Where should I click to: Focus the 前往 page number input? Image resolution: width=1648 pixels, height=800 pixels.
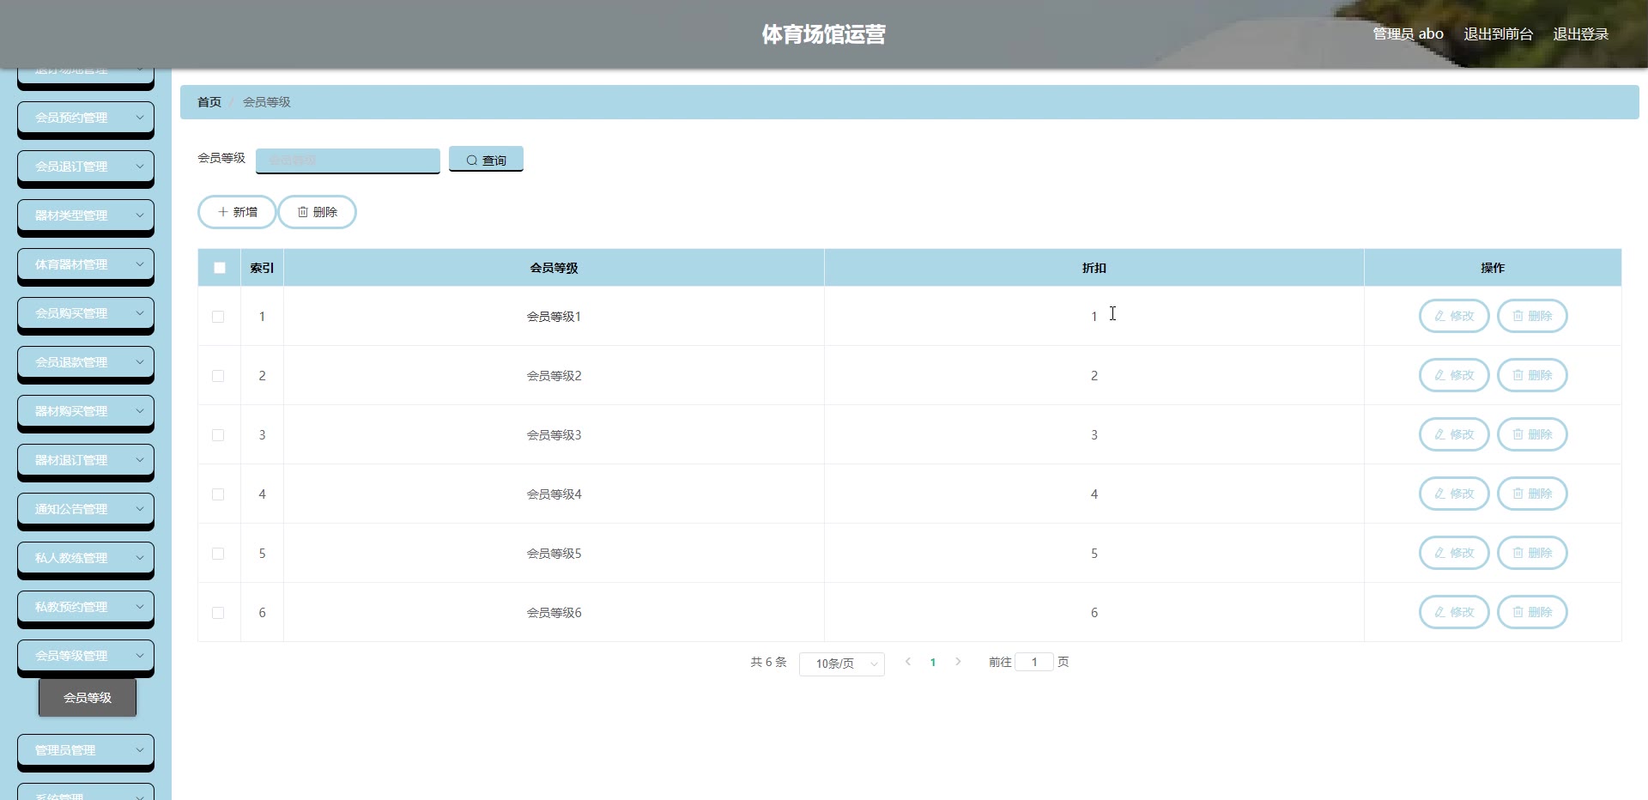click(1034, 662)
